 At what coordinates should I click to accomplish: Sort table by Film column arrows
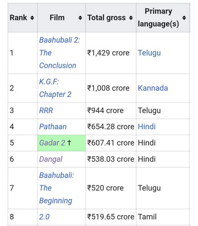click(80, 18)
